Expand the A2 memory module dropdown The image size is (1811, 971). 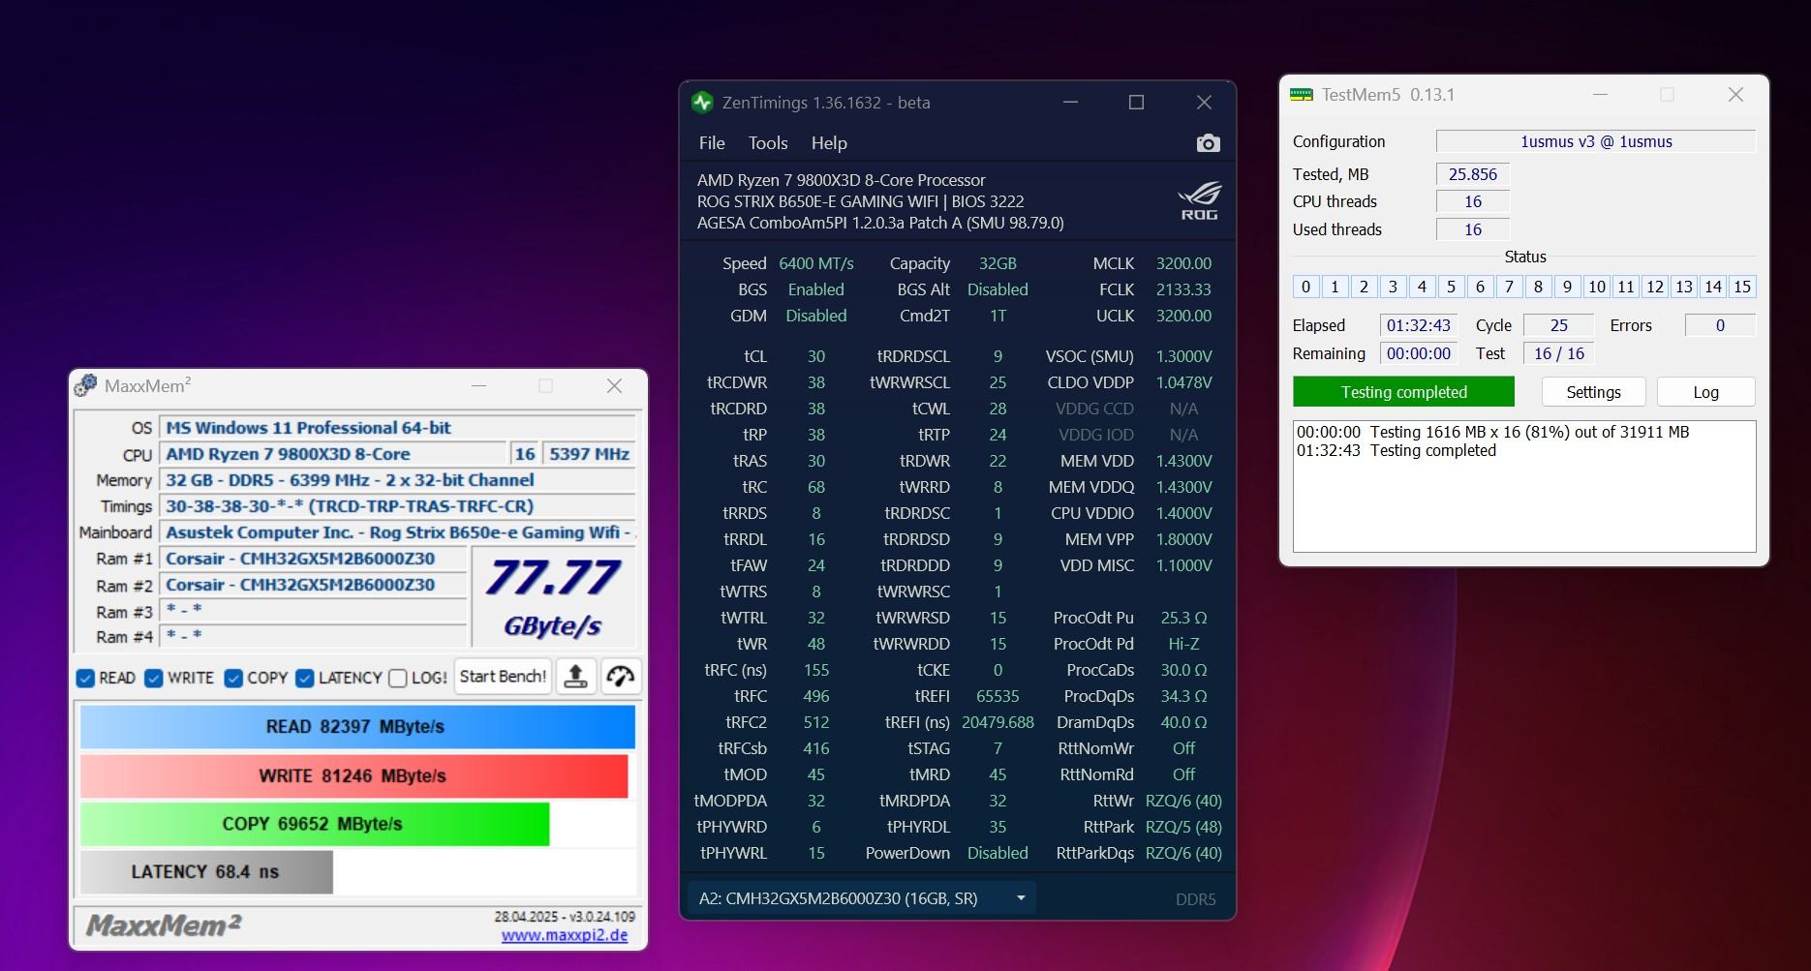pos(861,898)
